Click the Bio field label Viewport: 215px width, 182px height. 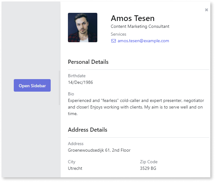click(71, 94)
